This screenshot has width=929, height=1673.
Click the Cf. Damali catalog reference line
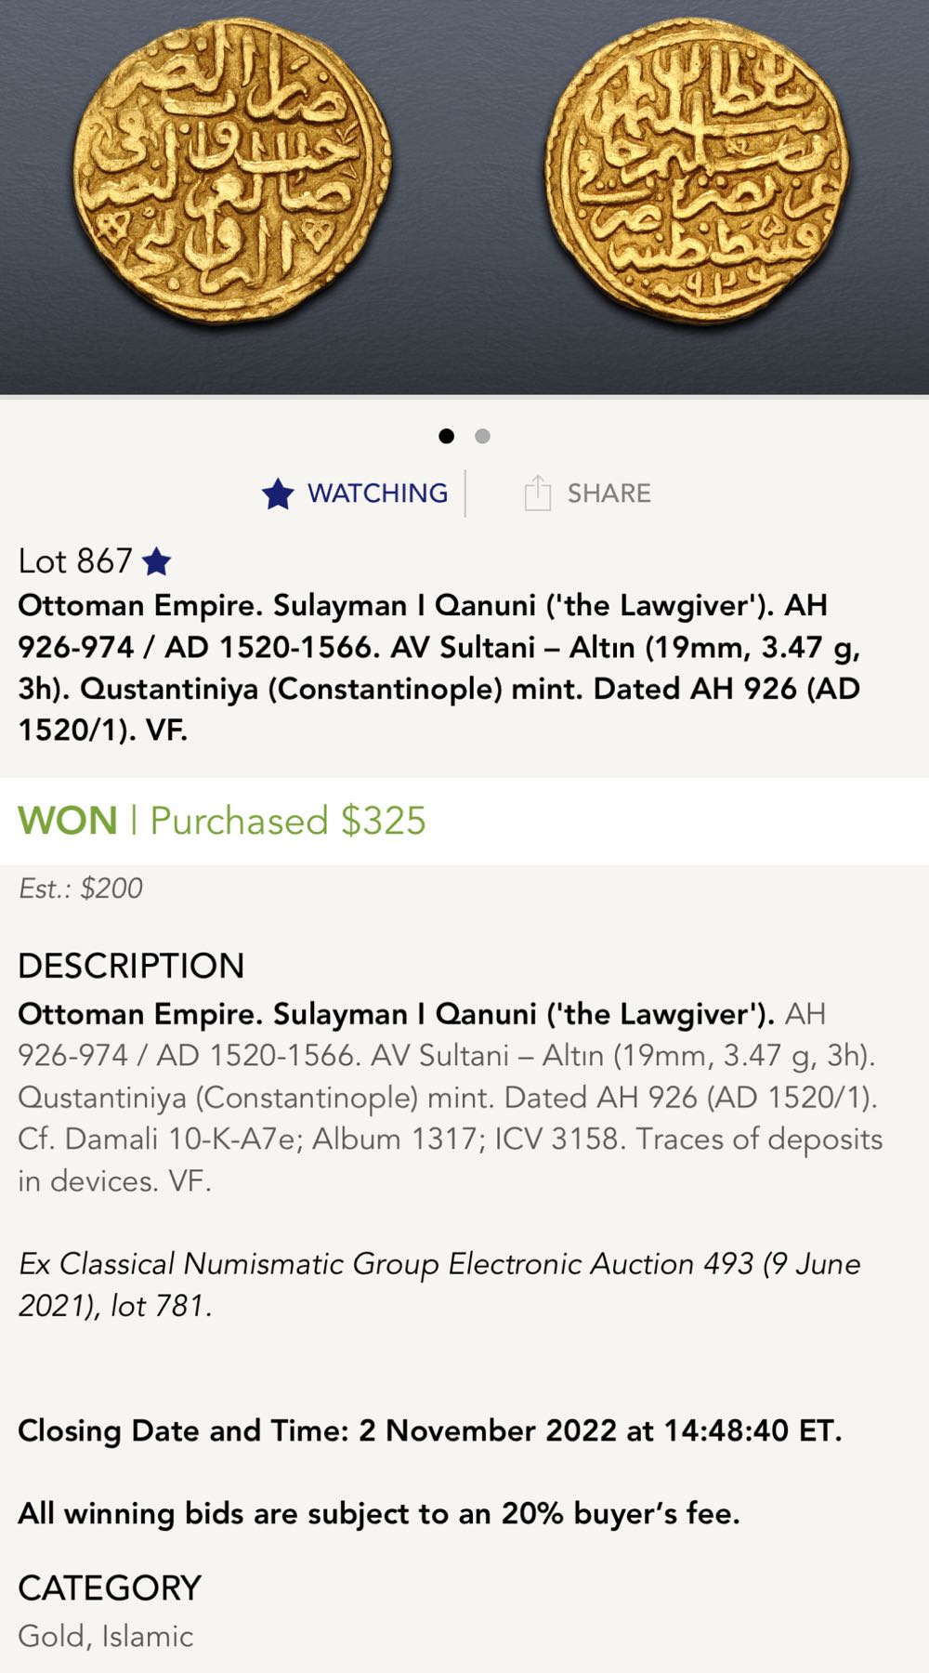tap(450, 1139)
